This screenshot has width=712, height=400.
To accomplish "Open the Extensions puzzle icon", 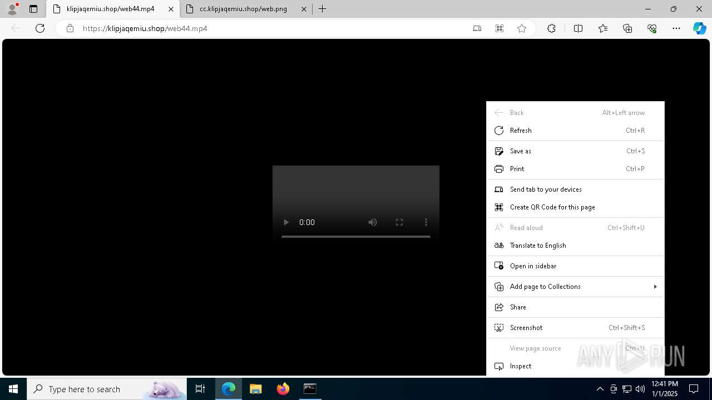I will (551, 28).
